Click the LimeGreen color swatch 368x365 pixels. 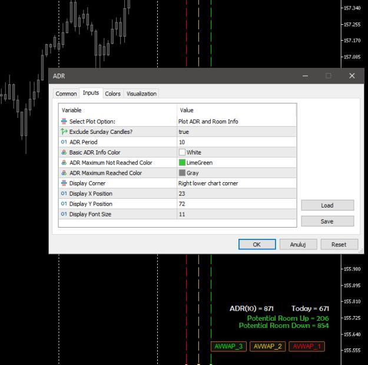click(182, 163)
